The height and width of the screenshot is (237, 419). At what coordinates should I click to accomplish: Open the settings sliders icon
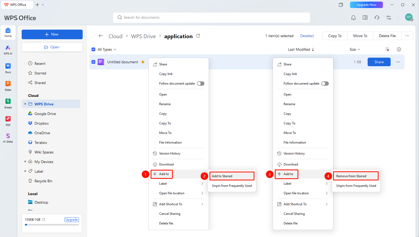pos(389,18)
